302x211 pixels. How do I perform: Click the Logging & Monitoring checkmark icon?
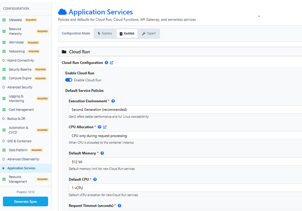4,98
